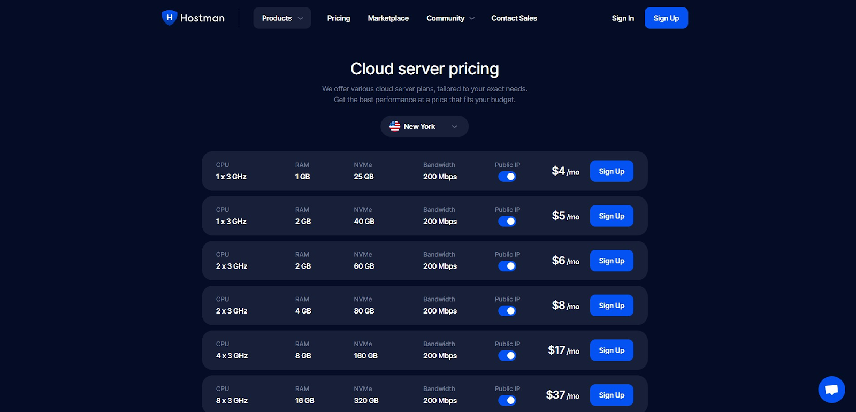
Task: Sign up for the $6/mo plan
Action: point(612,261)
